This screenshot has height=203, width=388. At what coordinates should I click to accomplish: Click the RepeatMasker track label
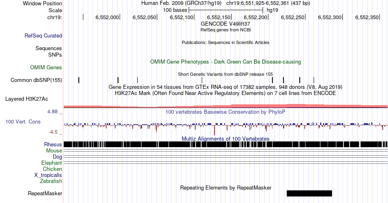[45, 193]
